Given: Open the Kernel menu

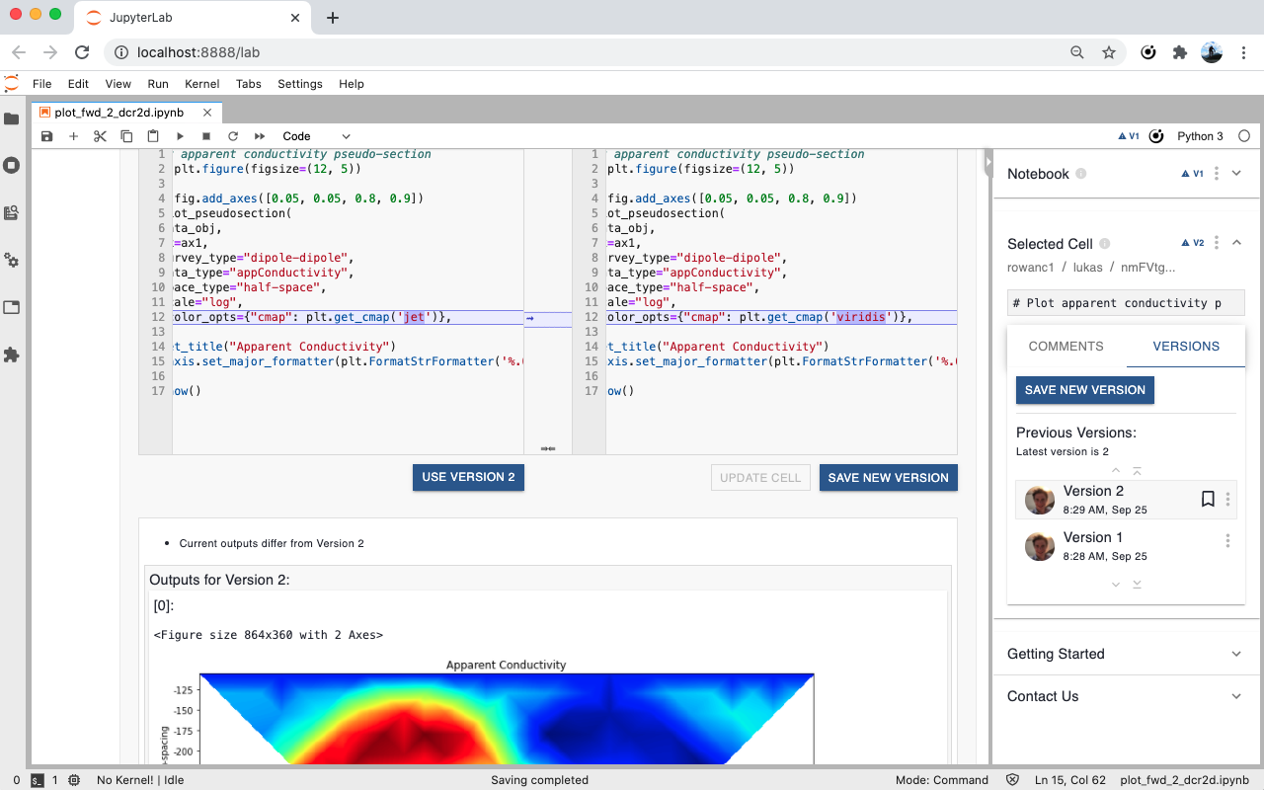Looking at the screenshot, I should tap(201, 84).
